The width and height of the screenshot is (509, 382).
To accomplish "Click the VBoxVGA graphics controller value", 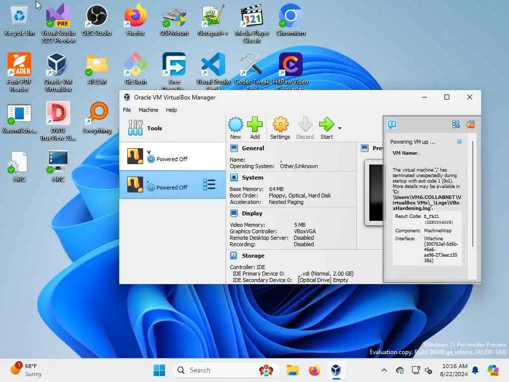I will (305, 231).
